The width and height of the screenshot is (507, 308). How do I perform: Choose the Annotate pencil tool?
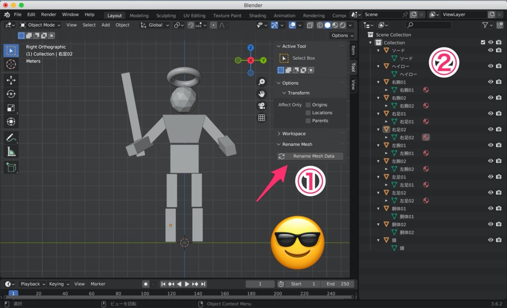coord(11,137)
